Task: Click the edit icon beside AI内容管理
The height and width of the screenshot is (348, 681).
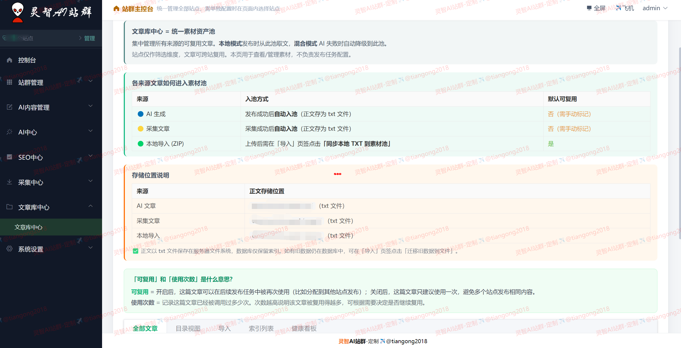Action: coord(9,107)
